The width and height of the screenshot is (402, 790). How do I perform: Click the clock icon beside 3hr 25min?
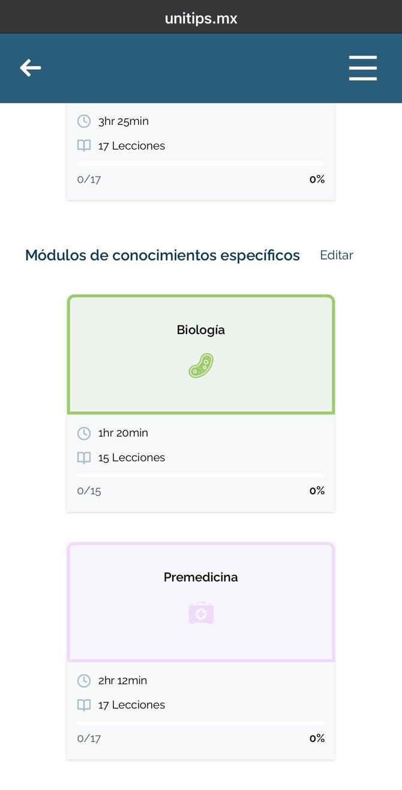84,121
